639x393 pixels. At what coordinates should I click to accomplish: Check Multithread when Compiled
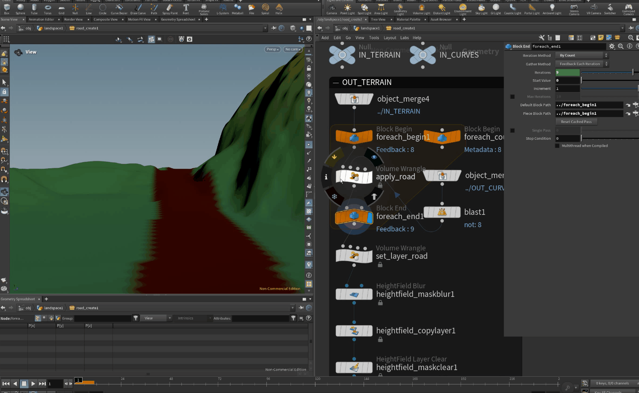[x=557, y=146]
